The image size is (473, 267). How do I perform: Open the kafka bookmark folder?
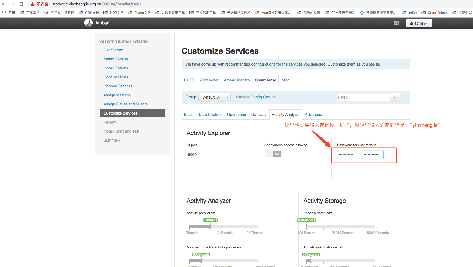409,13
